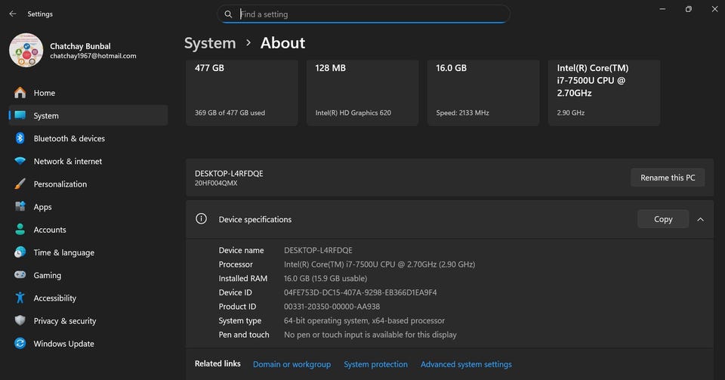Click the Find a setting search box
This screenshot has height=380, width=725.
[x=370, y=14]
